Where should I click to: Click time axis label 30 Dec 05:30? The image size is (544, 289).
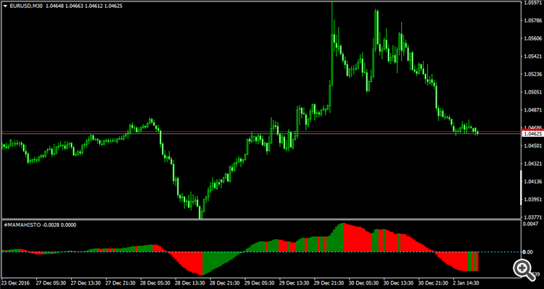coord(363,282)
